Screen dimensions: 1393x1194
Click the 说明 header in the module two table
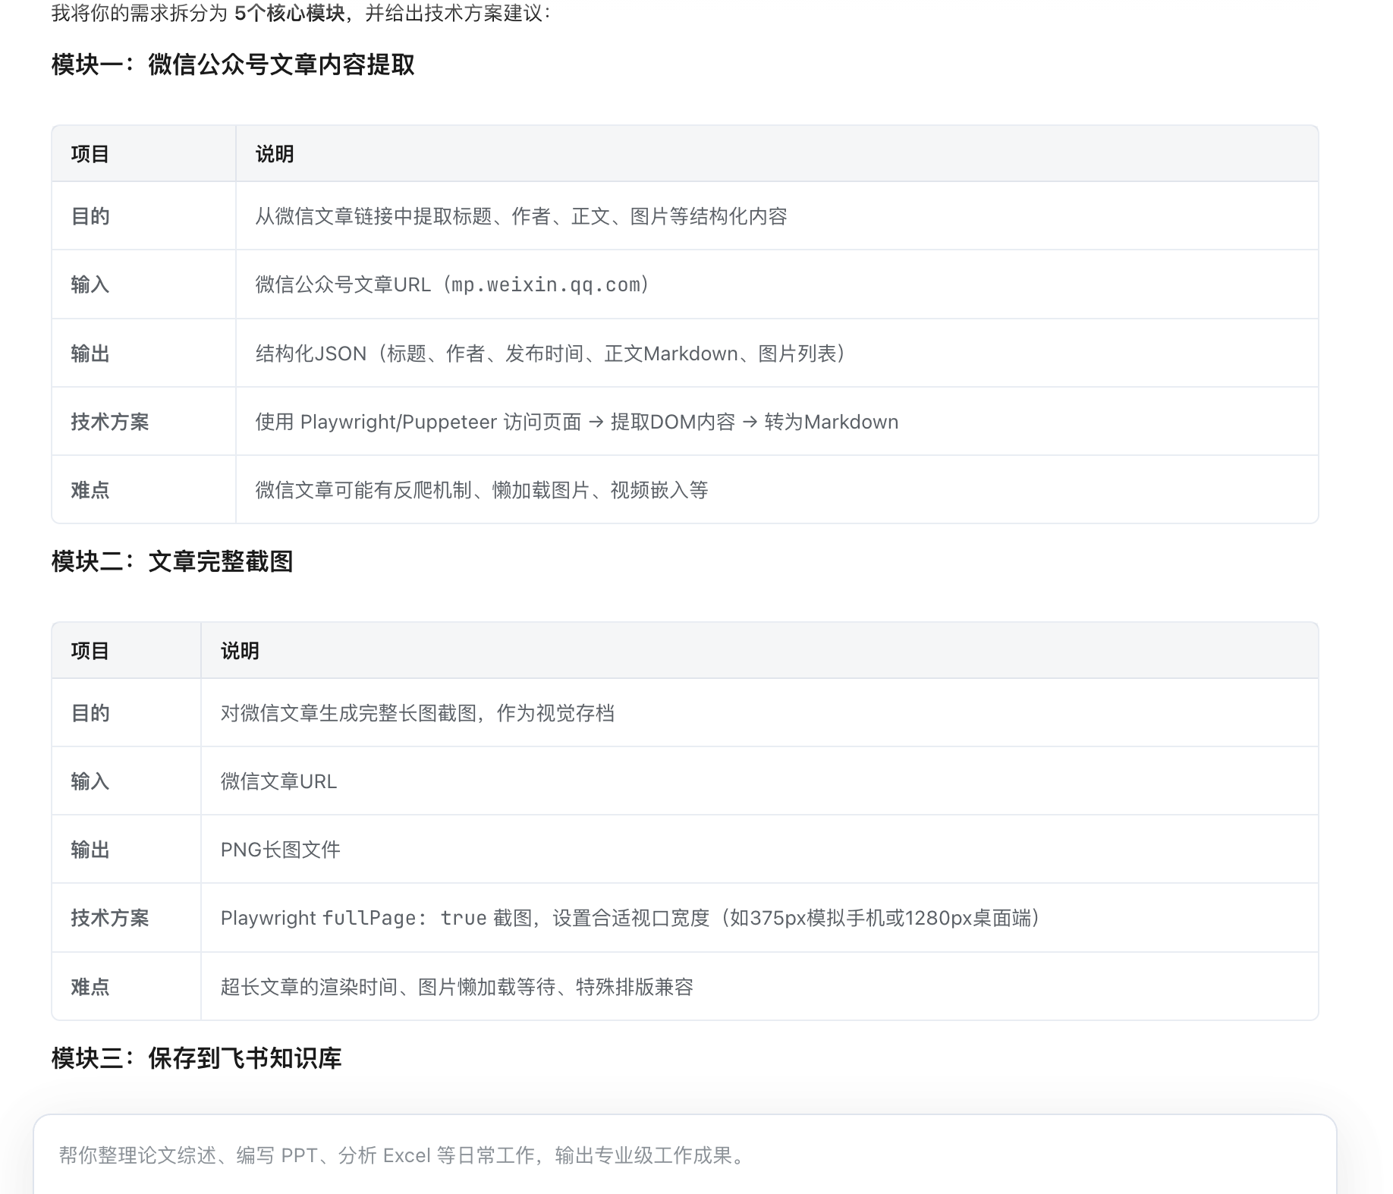point(240,652)
